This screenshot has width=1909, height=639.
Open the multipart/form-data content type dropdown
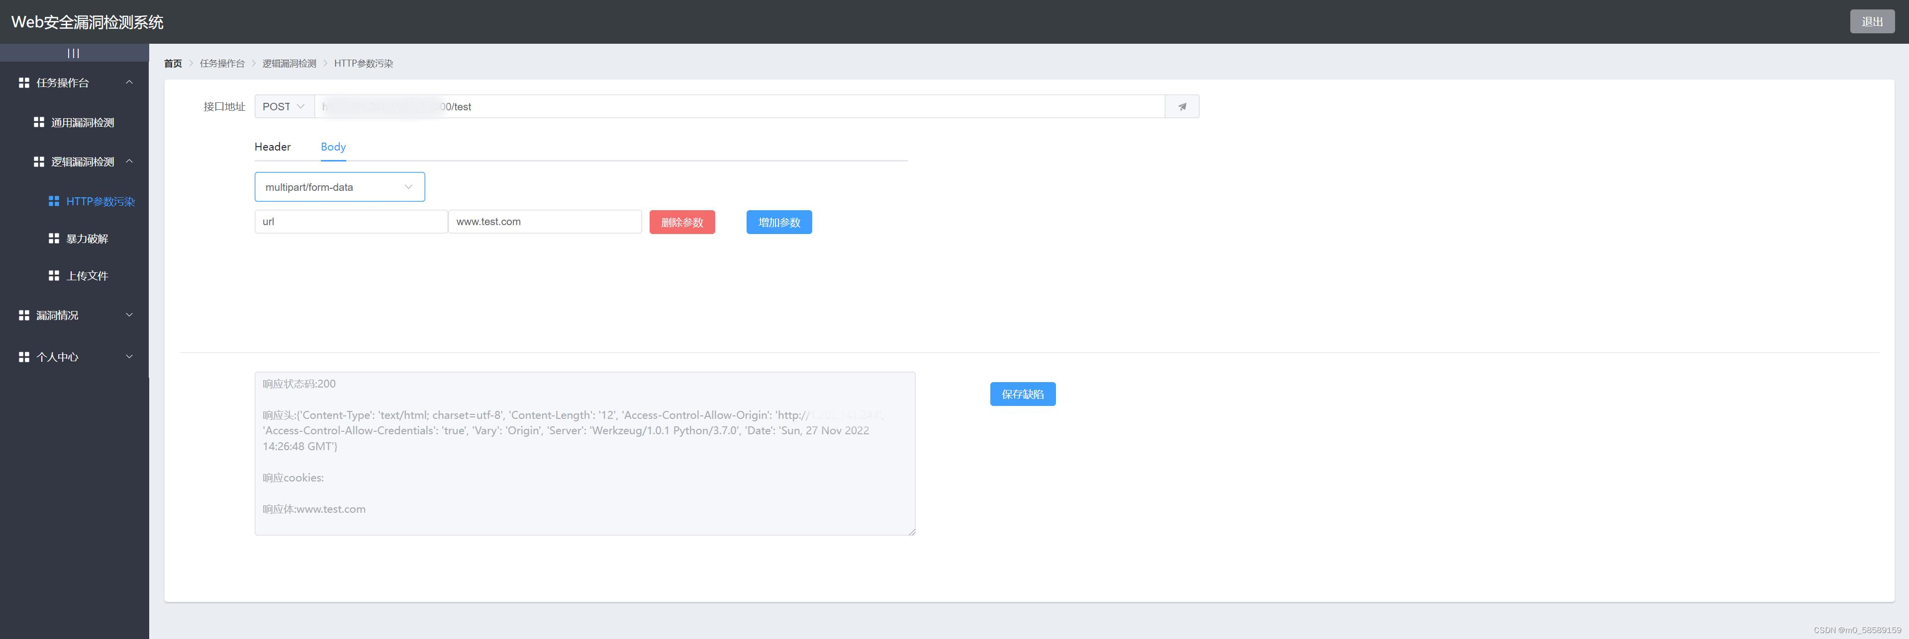pyautogui.click(x=339, y=187)
